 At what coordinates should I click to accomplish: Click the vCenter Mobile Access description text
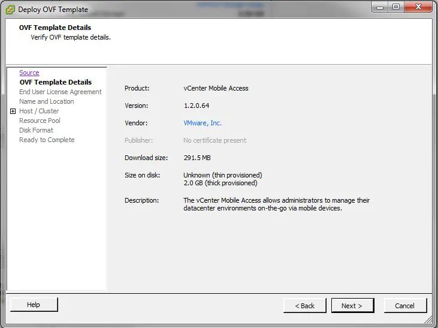277,204
